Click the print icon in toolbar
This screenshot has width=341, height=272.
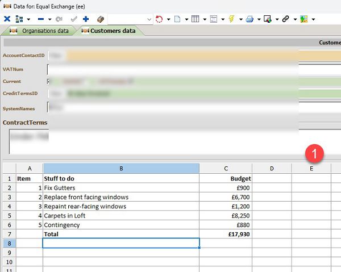(x=249, y=19)
